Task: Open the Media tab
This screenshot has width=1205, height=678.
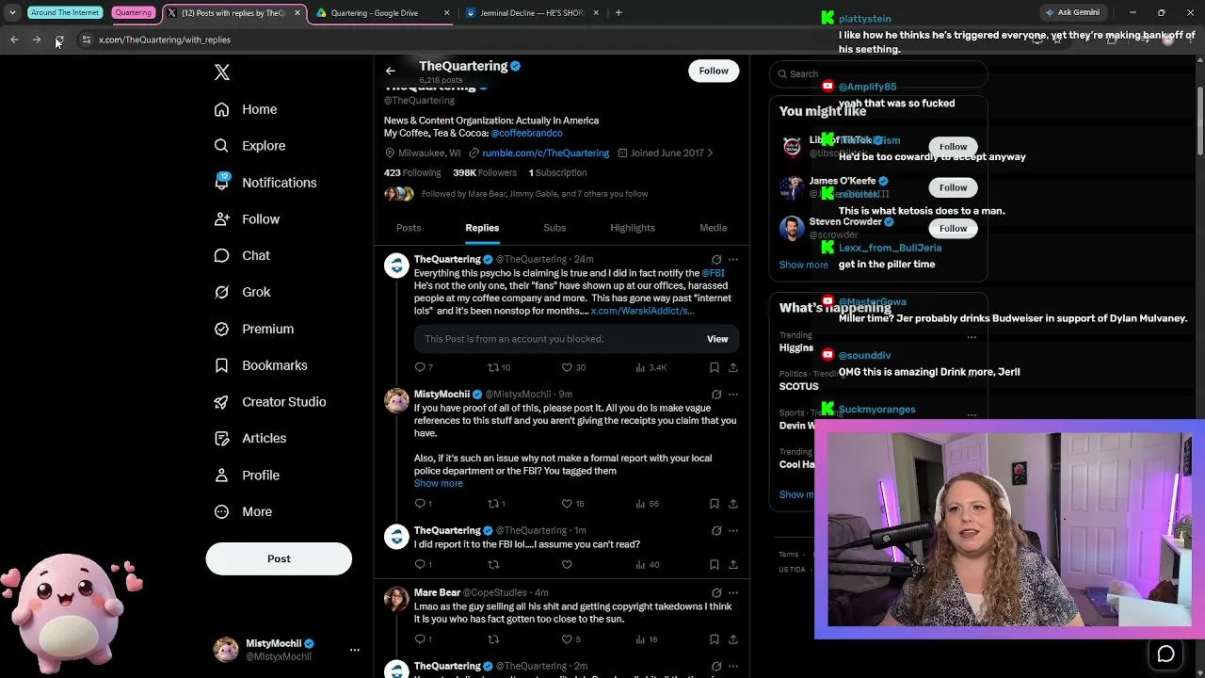Action: click(714, 228)
